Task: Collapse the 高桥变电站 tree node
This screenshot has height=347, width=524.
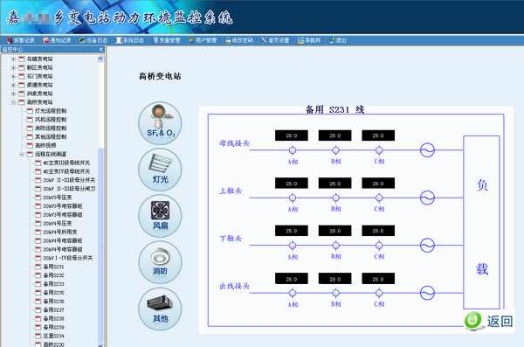Action: click(13, 102)
